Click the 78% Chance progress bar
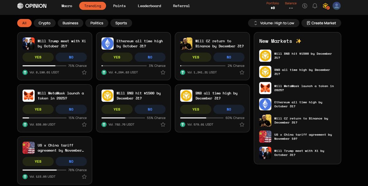Screen dimensions: 368x186 44,170
